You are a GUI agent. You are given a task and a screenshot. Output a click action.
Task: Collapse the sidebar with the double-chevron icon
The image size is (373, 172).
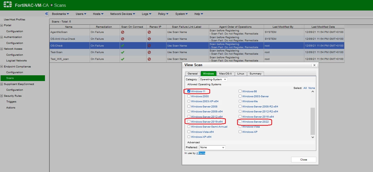[47, 14]
